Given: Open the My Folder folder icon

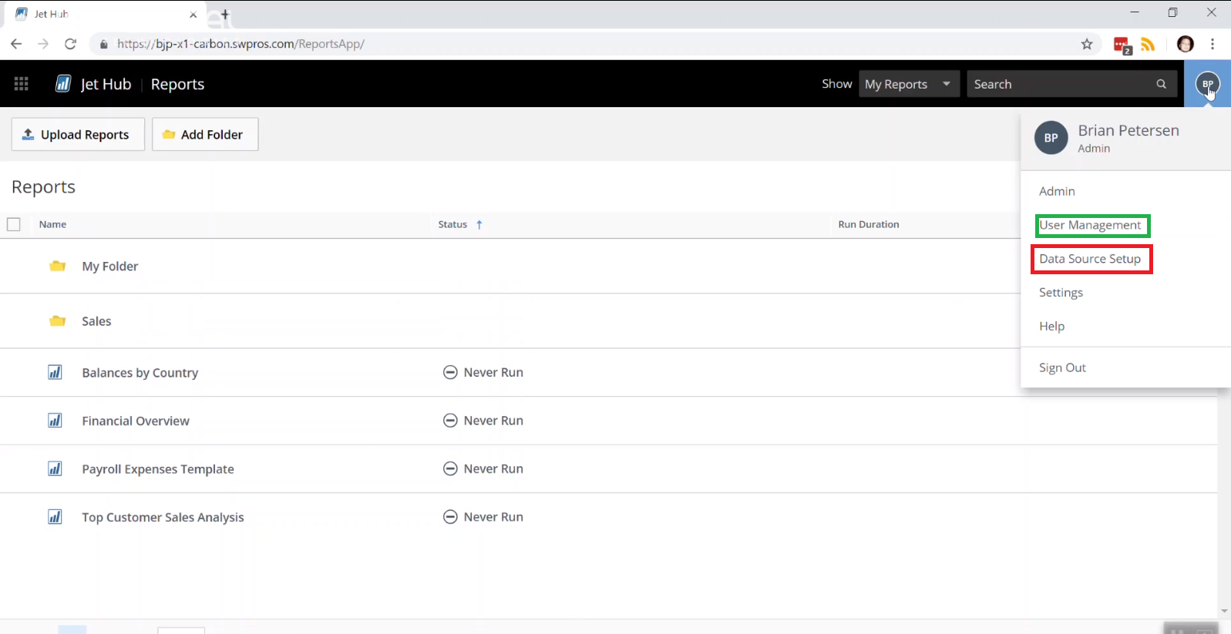Looking at the screenshot, I should tap(57, 267).
